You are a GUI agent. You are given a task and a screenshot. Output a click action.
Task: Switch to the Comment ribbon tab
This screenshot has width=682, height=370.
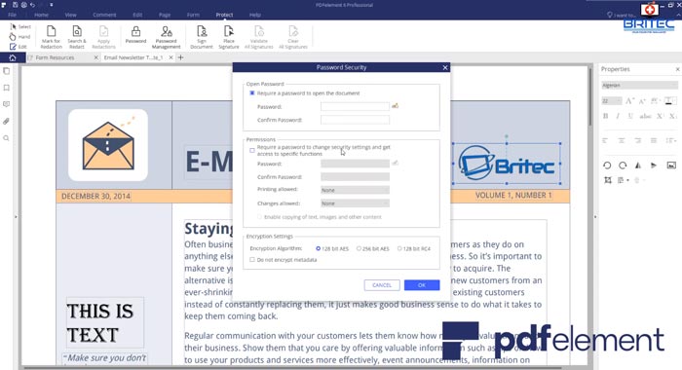pos(104,15)
